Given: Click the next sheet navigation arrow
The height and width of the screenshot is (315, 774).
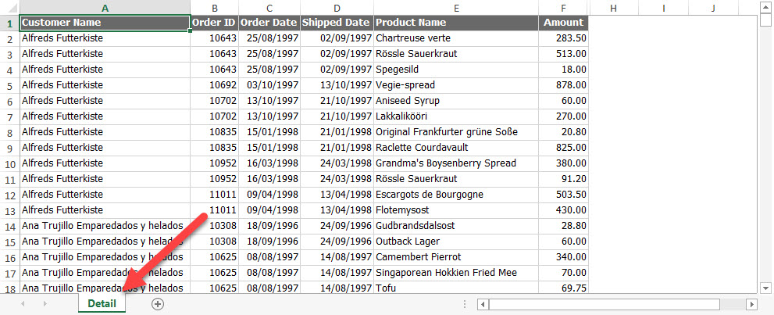Looking at the screenshot, I should 45,304.
